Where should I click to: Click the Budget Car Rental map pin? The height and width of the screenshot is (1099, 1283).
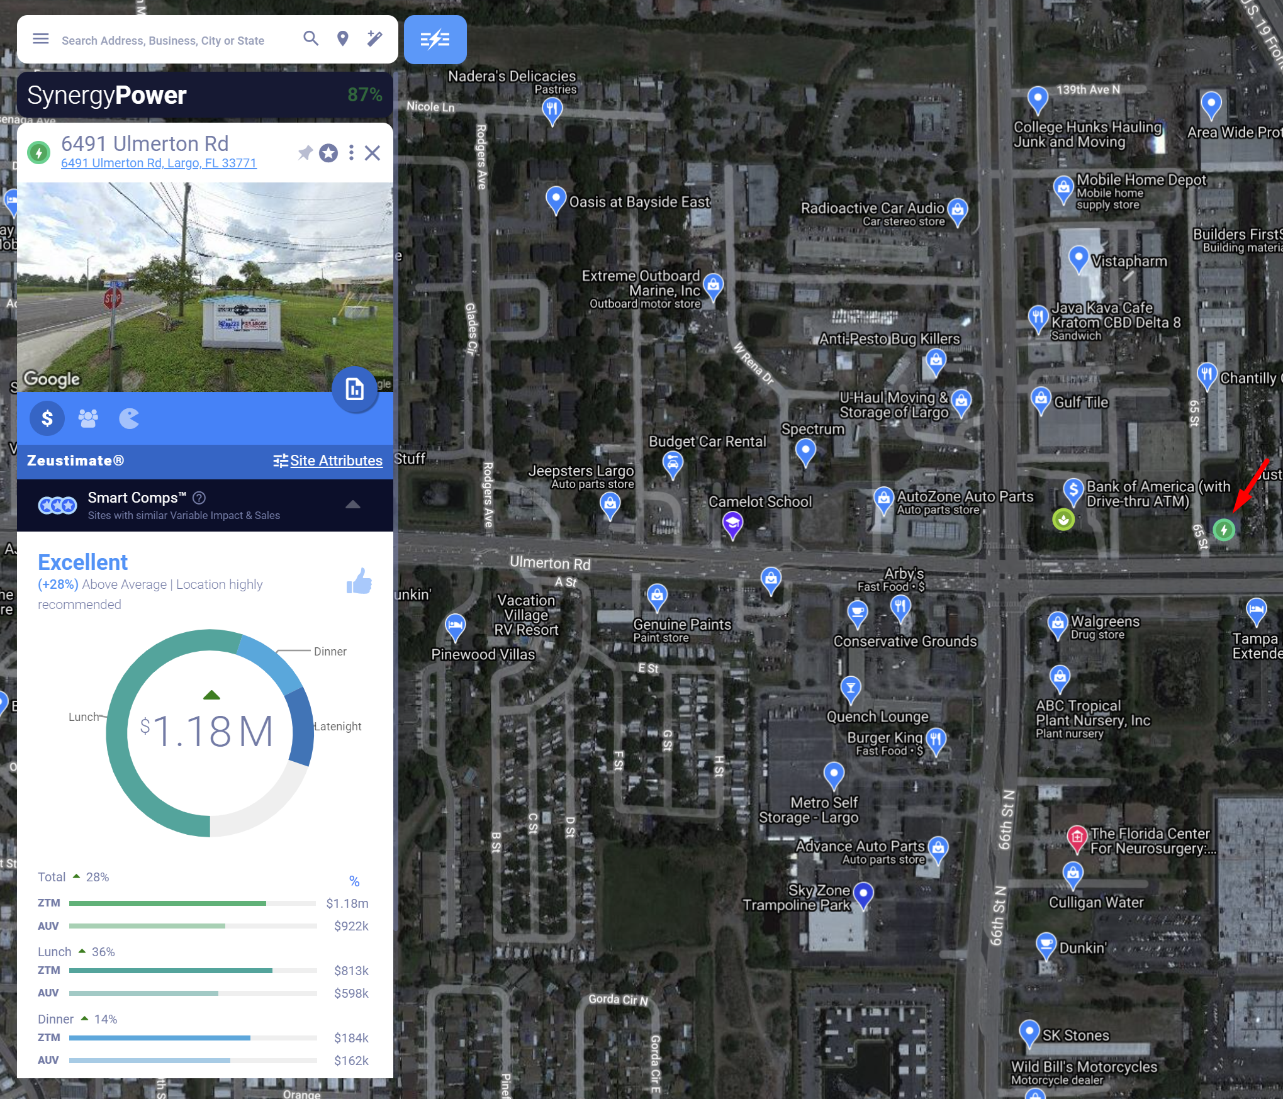point(673,466)
